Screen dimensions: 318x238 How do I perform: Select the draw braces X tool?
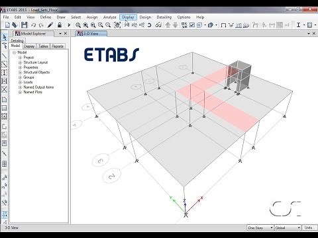(x=4, y=89)
